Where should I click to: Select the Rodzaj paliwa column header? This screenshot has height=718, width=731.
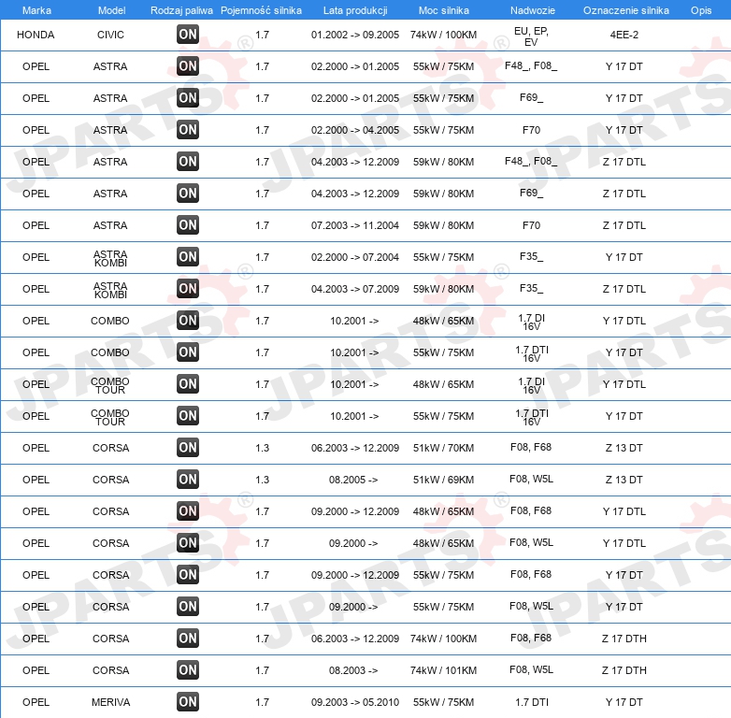coord(181,10)
